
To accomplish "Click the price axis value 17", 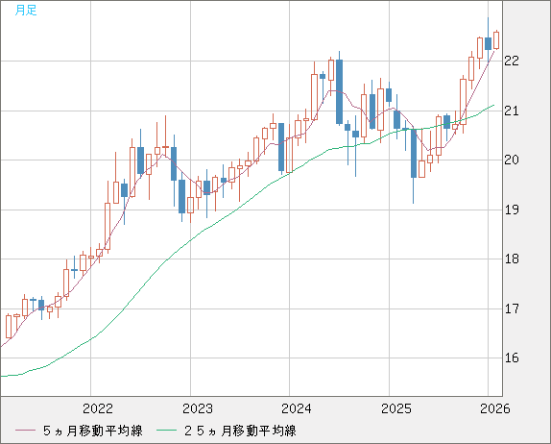I will click(512, 308).
